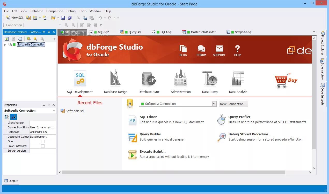329x194 pixels.
Task: Open Query Builder link on Start Page
Action: coord(150,134)
